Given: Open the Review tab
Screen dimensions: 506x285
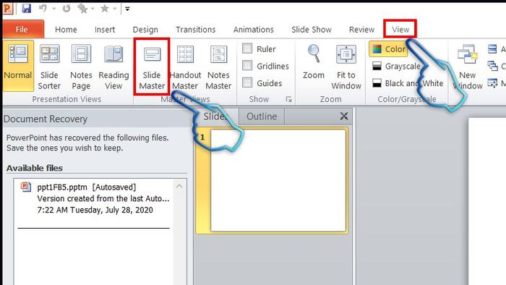Looking at the screenshot, I should coord(361,30).
